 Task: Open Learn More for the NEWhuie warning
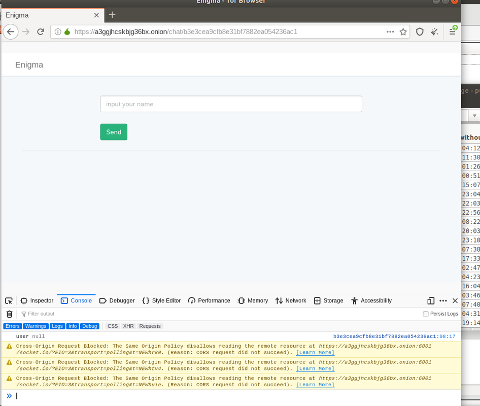(x=315, y=385)
